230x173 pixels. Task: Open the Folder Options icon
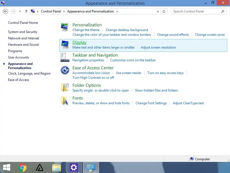coord(65,88)
